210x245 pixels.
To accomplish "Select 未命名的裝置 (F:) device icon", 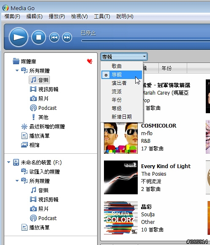I will tap(16, 162).
